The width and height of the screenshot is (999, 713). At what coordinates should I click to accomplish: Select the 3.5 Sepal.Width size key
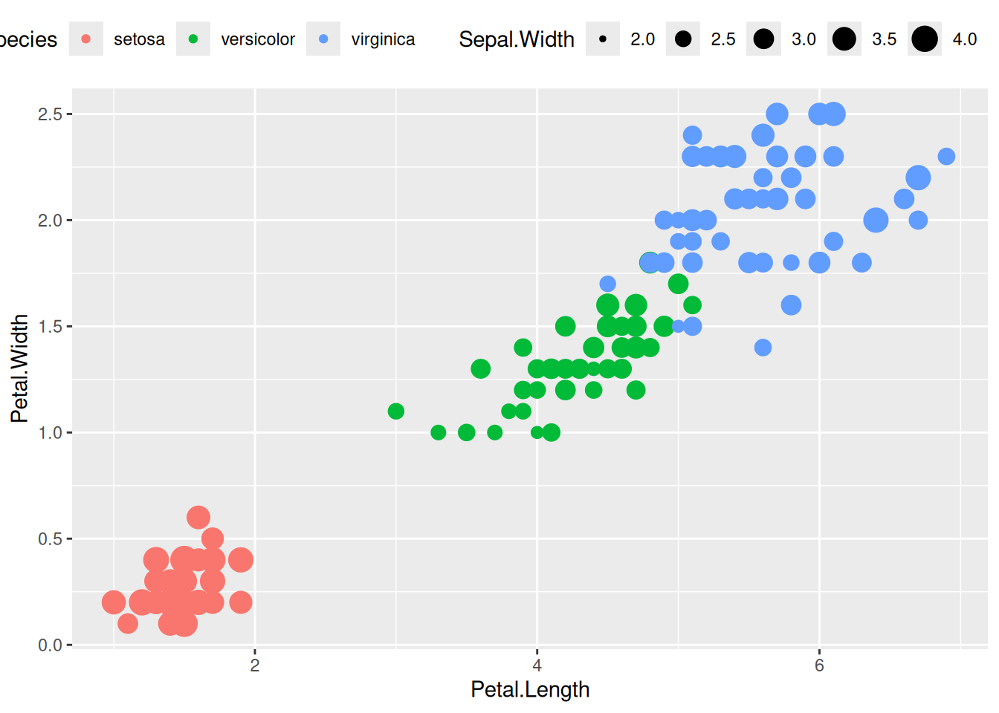click(x=844, y=39)
